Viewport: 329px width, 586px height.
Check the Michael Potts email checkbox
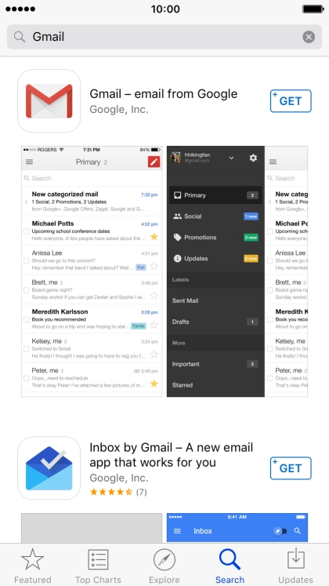pos(26,231)
